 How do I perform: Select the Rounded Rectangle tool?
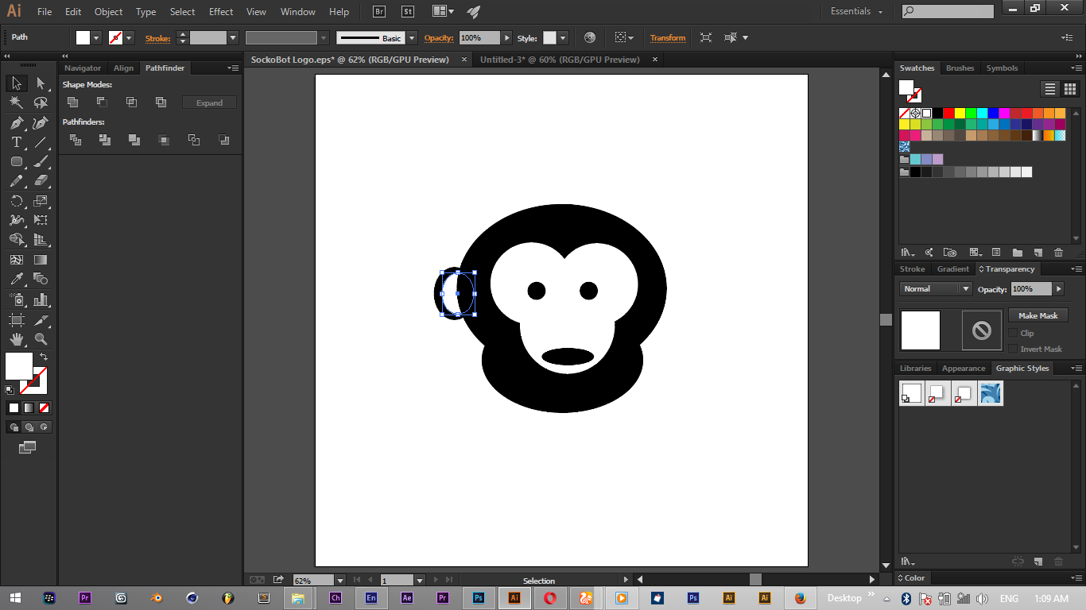pos(16,161)
